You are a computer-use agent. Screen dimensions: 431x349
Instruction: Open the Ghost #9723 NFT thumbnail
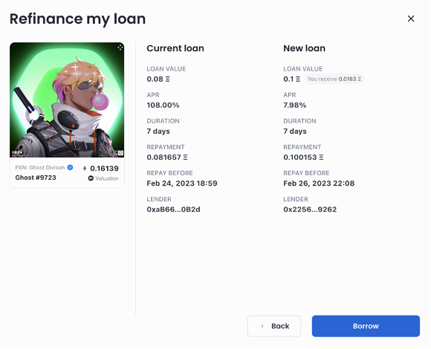(x=67, y=100)
